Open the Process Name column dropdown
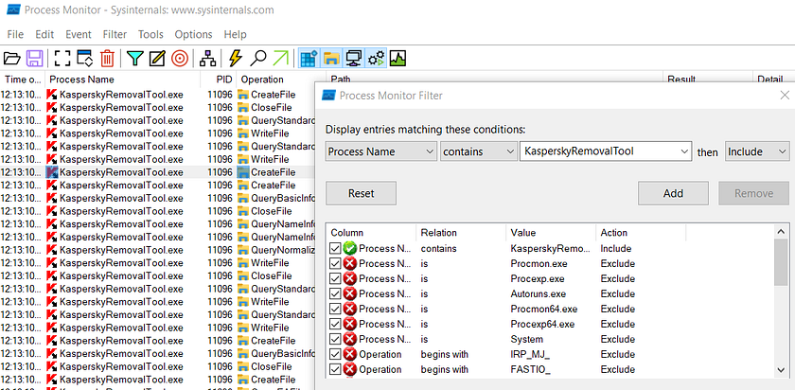 [x=380, y=151]
